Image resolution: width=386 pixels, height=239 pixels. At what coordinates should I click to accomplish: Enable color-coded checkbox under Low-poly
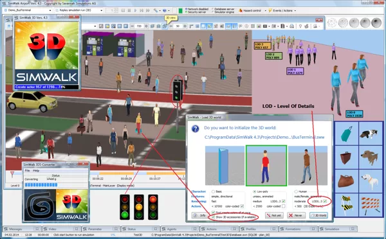pyautogui.click(x=283, y=206)
